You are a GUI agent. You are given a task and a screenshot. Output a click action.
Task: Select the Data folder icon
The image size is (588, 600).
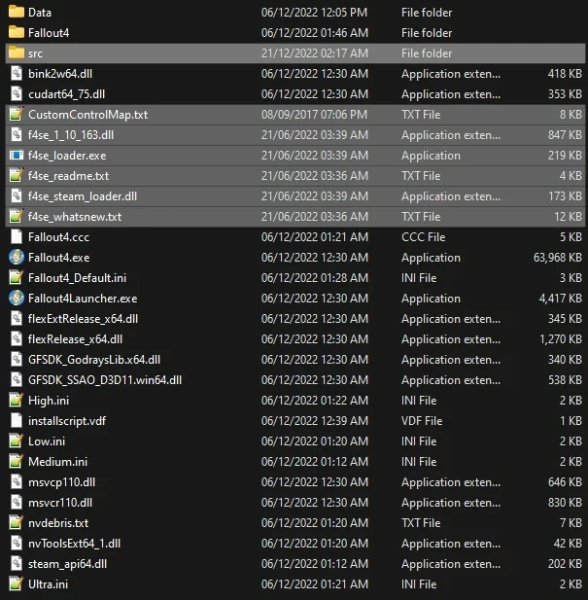pos(16,13)
